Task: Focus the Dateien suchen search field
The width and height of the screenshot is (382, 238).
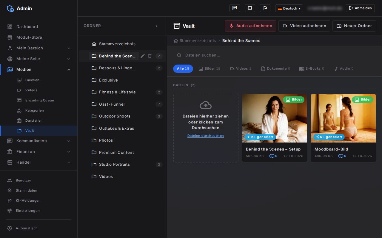Action: (274, 55)
